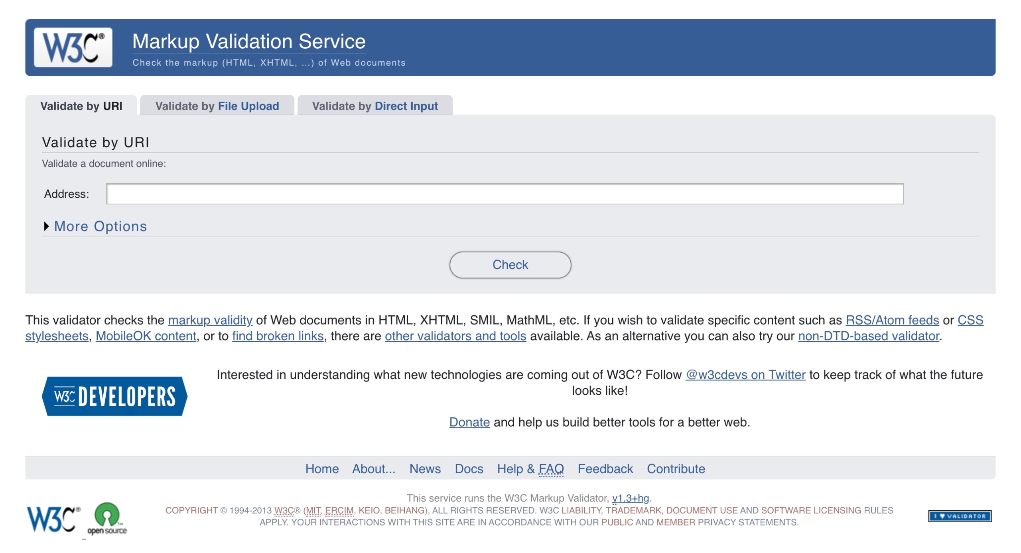The image size is (1021, 553).
Task: Click the footer W3C logo
Action: [x=54, y=519]
